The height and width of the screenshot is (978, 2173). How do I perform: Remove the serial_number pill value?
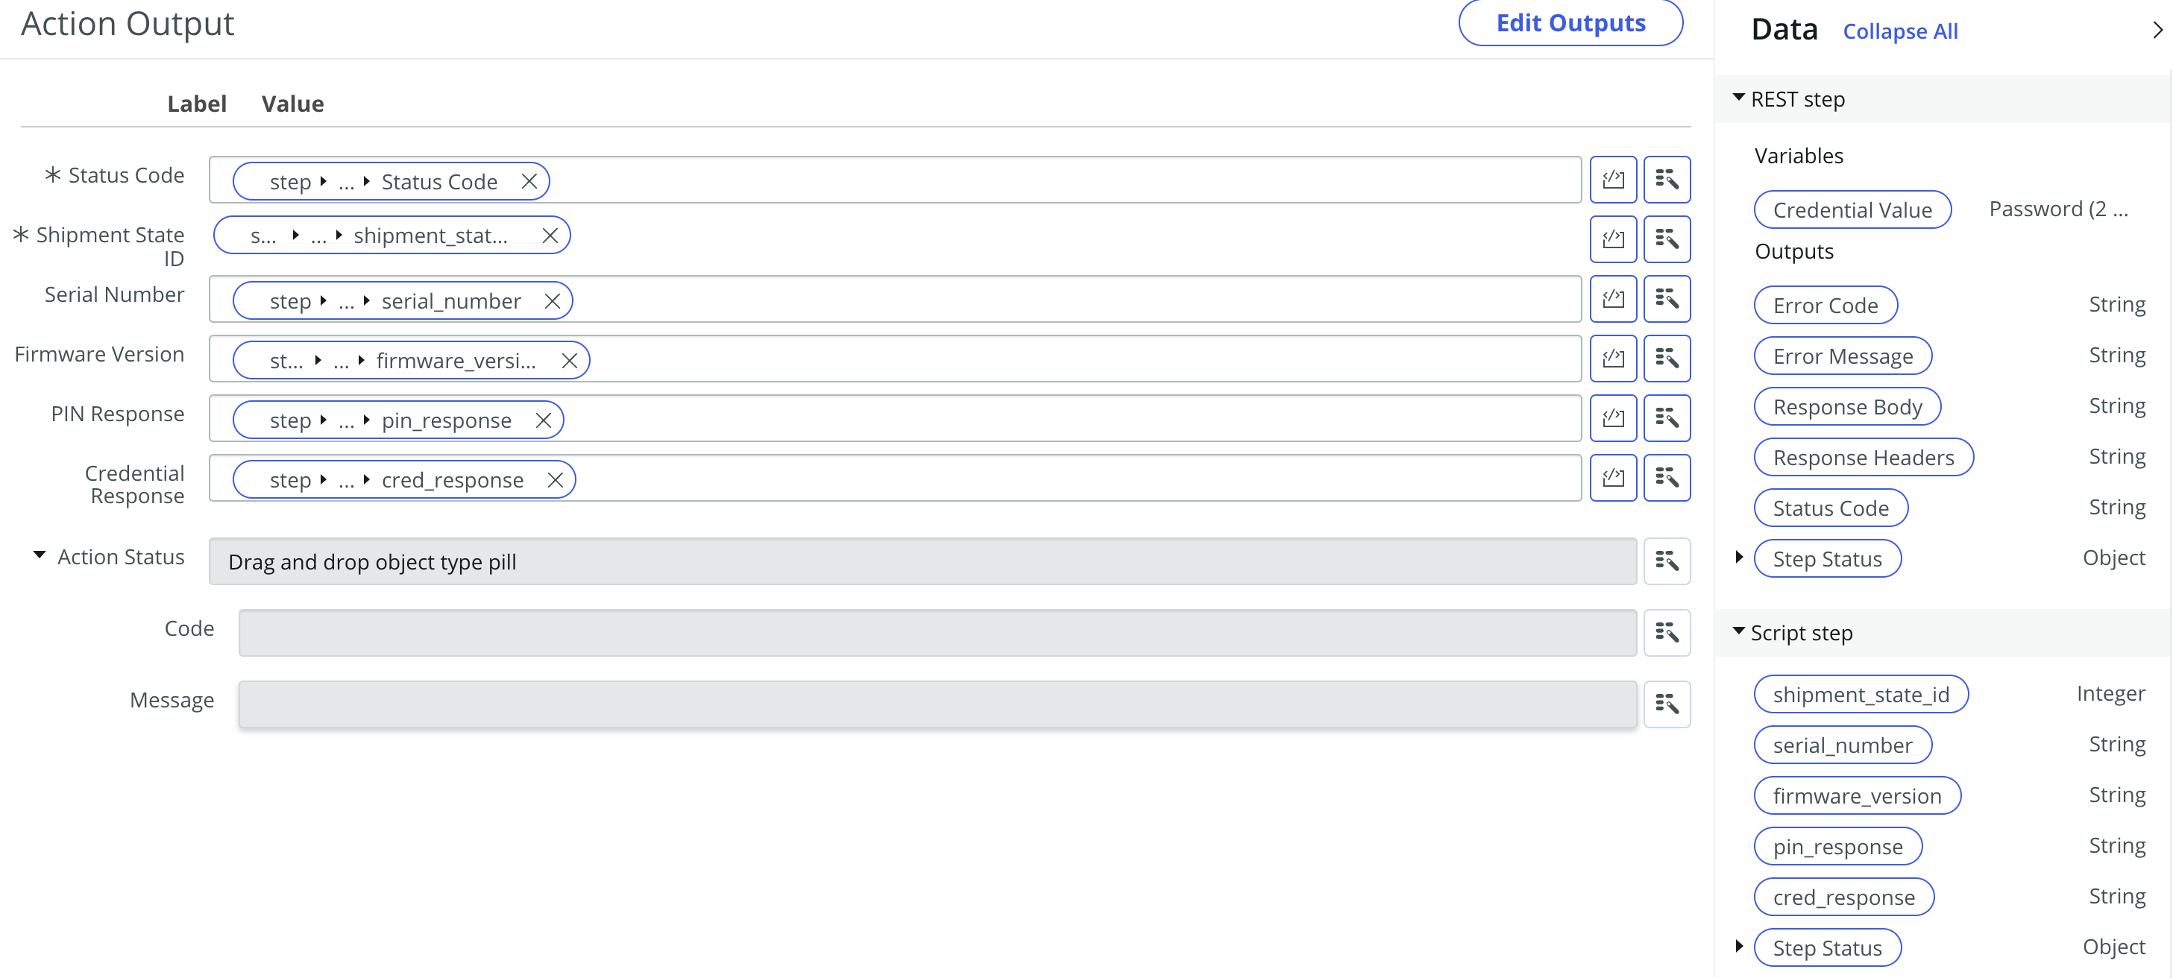tap(550, 300)
